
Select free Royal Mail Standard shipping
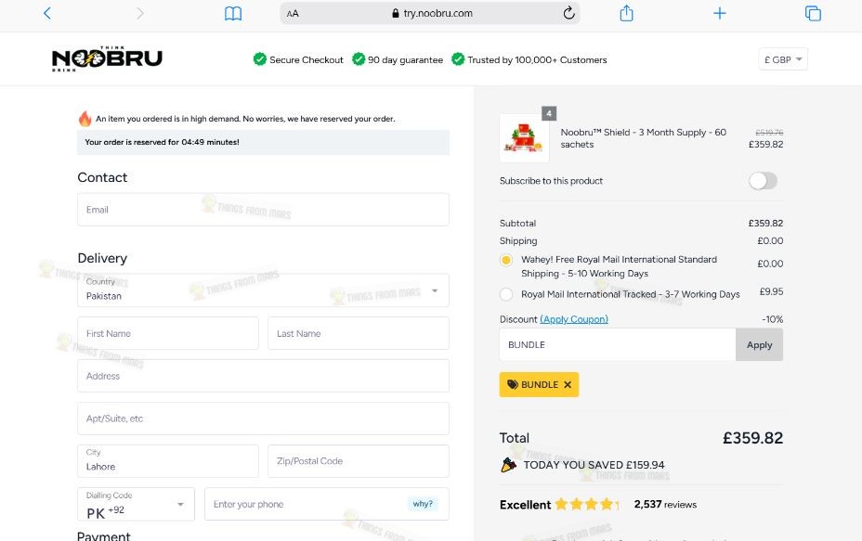click(x=505, y=260)
